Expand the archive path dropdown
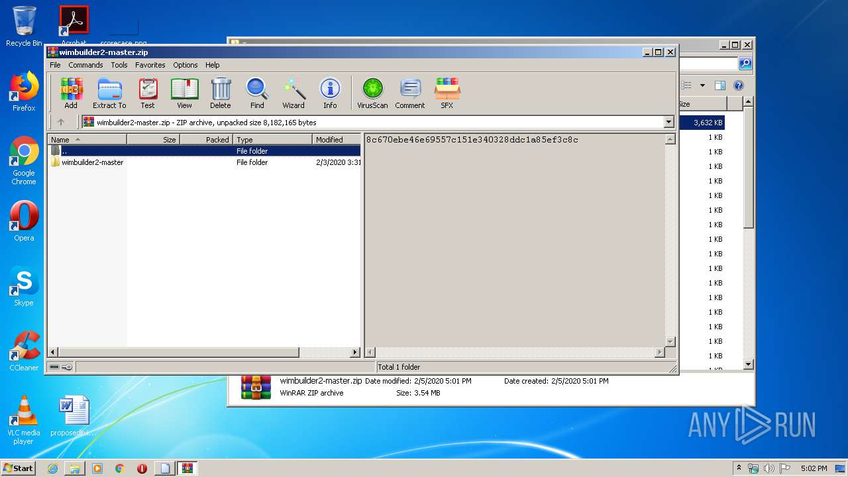Screen dimensions: 848x477 pyautogui.click(x=668, y=122)
